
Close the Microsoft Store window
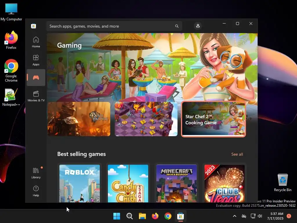pos(251,24)
